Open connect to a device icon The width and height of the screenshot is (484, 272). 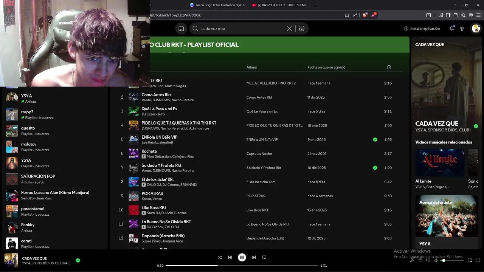(428, 260)
